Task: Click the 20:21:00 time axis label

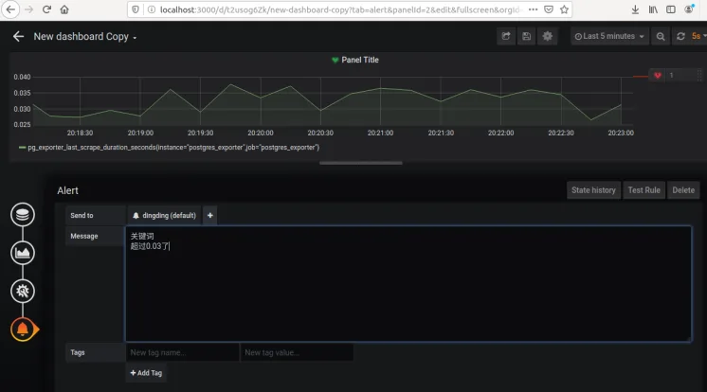Action: click(x=380, y=133)
